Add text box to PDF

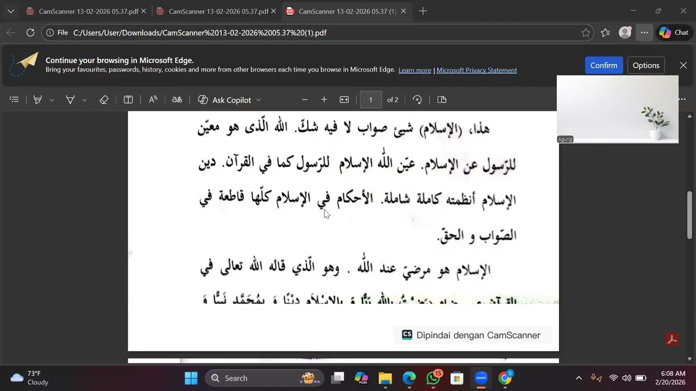(x=128, y=99)
